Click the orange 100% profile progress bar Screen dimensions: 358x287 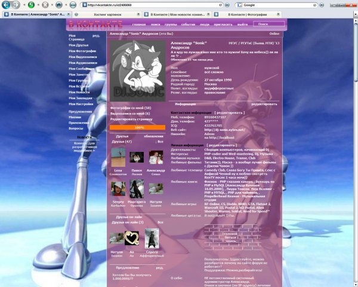point(137,127)
